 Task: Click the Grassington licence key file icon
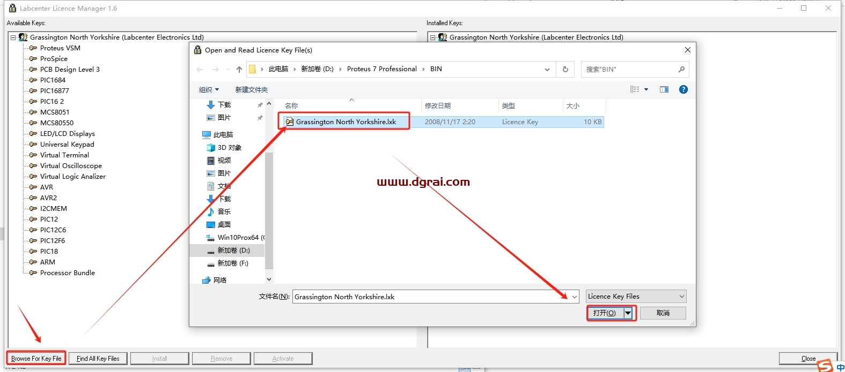290,122
